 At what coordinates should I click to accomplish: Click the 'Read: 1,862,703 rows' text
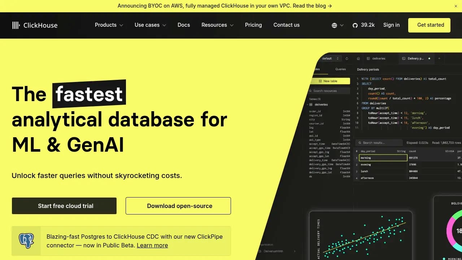(447, 143)
